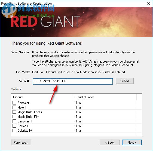Image resolution: width=153 pixels, height=151 pixels.
Task: Tick the Magic Bullet Film checkbox
Action: click(14, 116)
